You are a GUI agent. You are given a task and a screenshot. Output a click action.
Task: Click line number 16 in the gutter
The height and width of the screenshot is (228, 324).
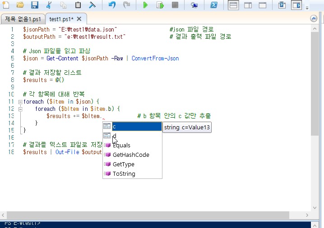pos(11,137)
